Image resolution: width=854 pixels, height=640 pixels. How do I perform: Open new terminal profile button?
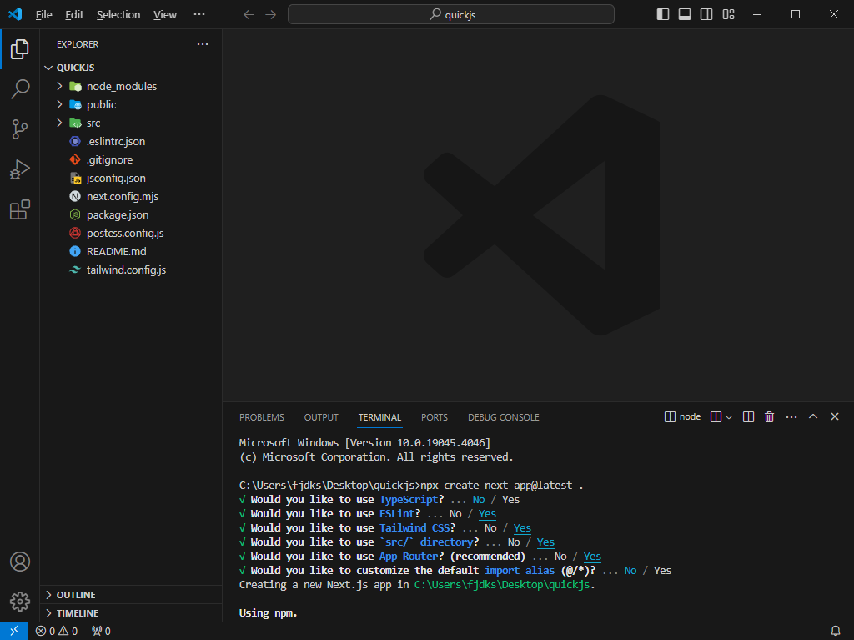716,417
